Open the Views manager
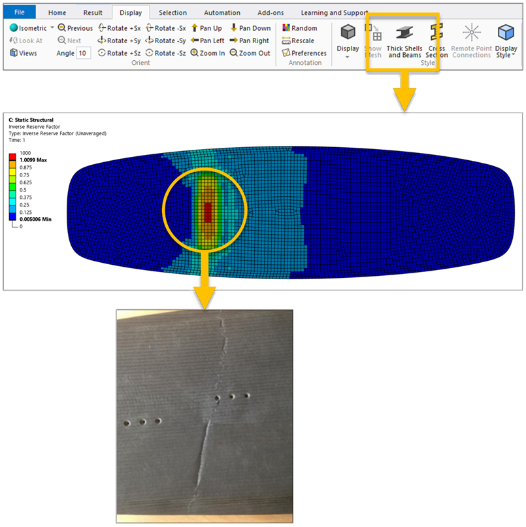The image size is (526, 527). point(24,53)
